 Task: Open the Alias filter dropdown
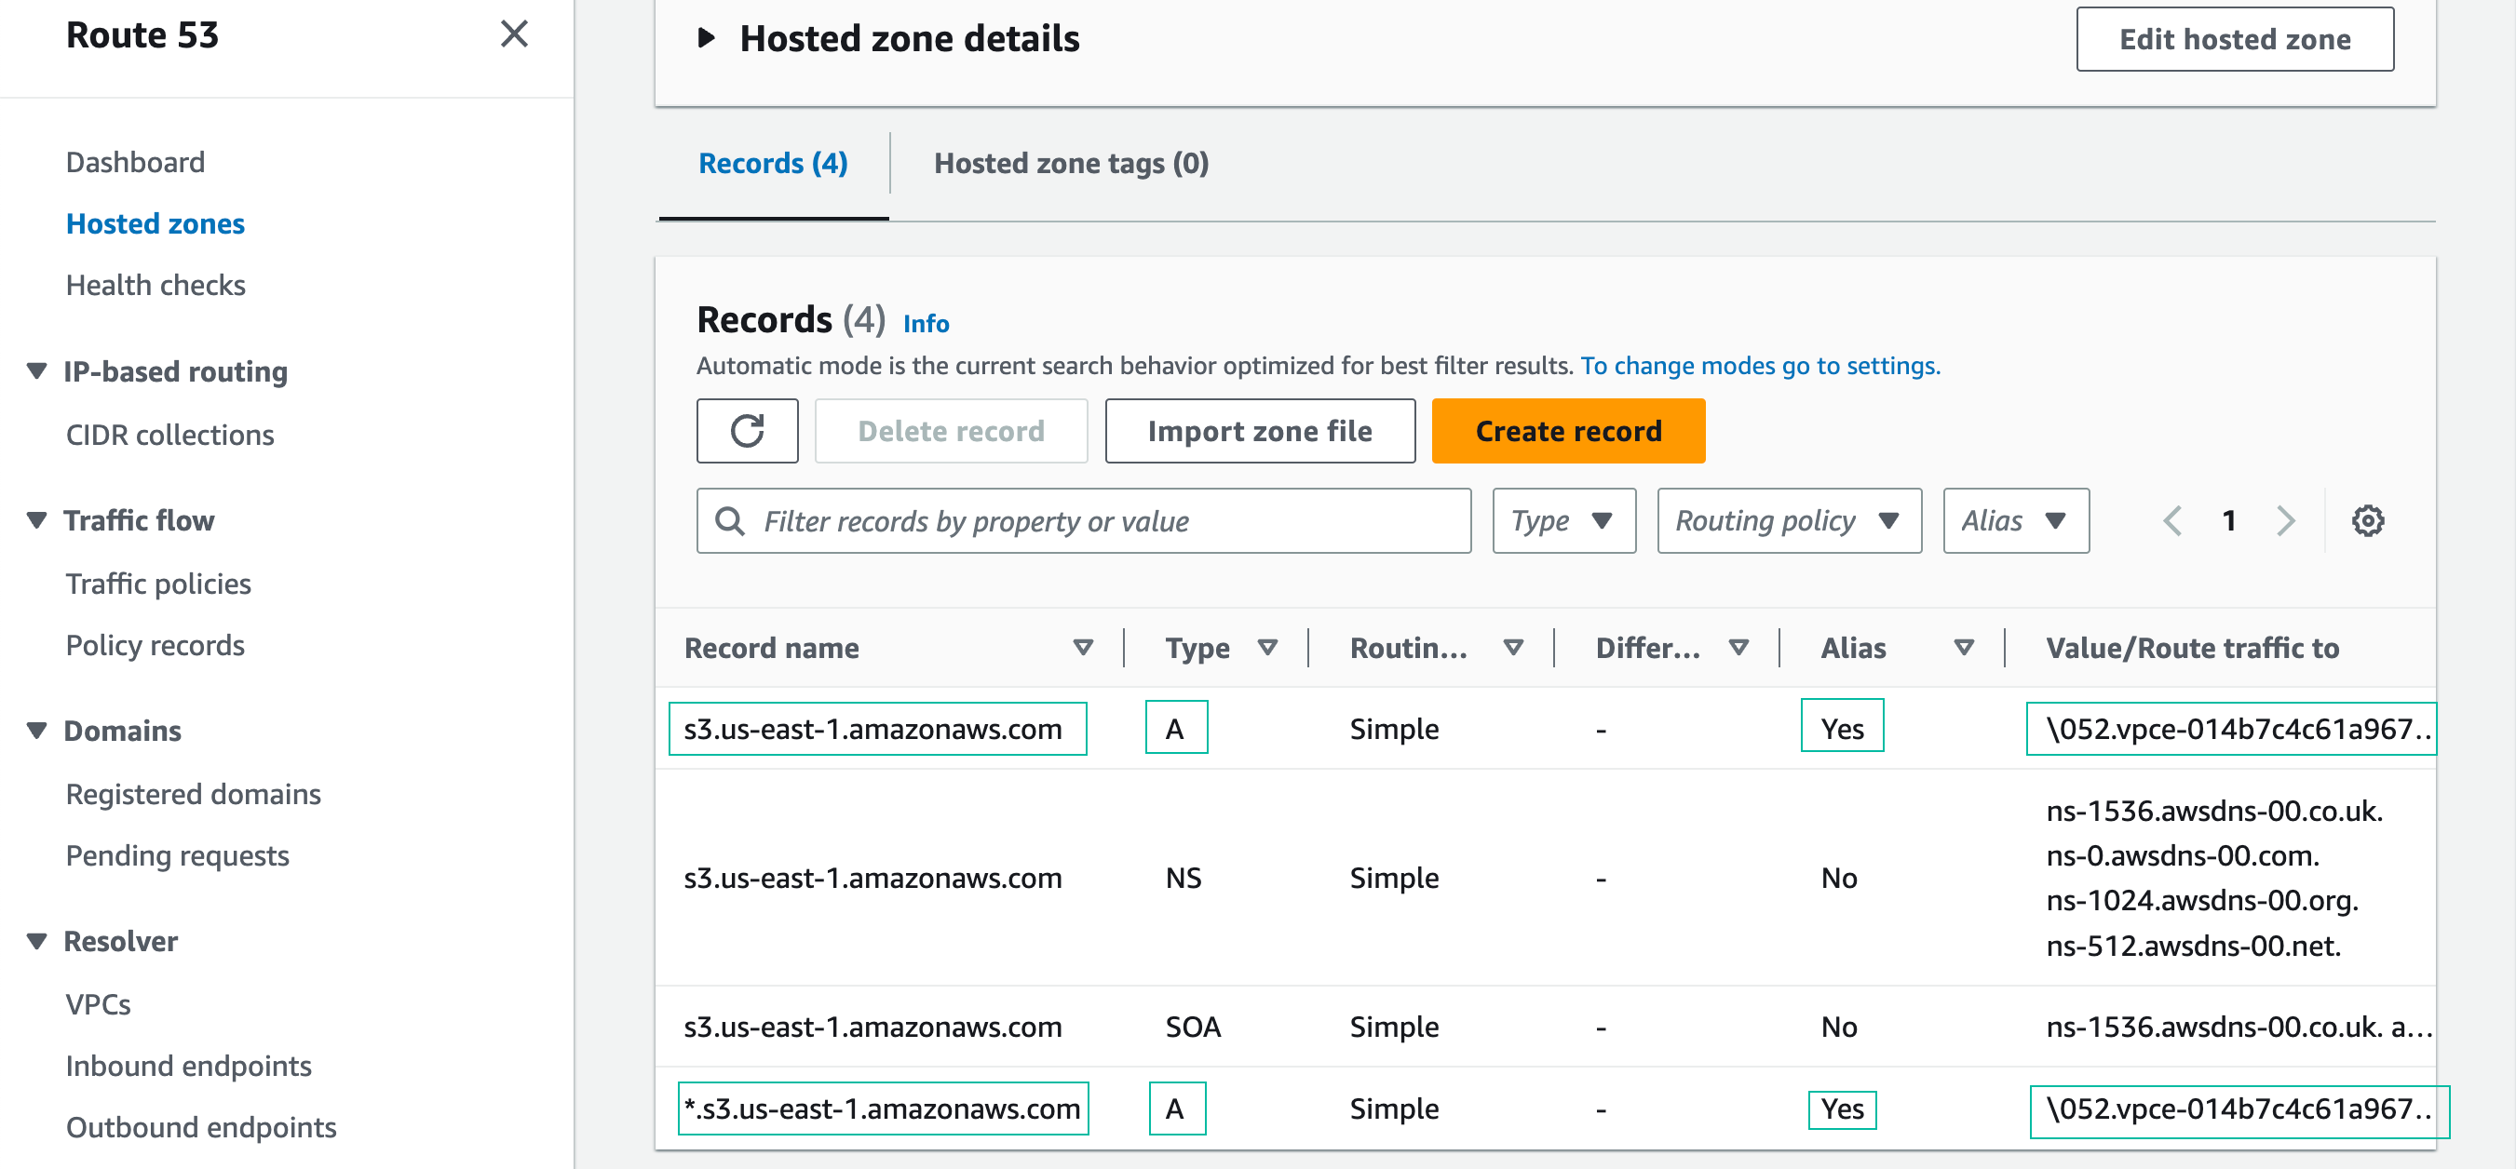pyautogui.click(x=2015, y=520)
